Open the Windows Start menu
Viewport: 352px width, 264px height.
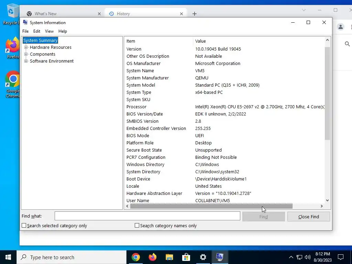click(x=8, y=257)
